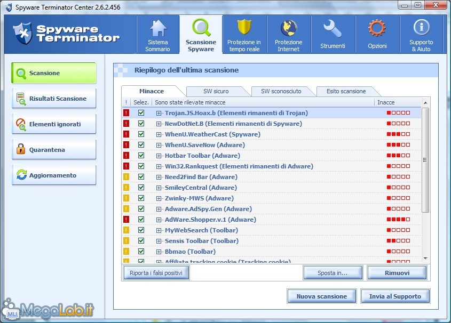Click the threat list scroll down arrow
Screen dimensions: 451x323
(x=425, y=259)
